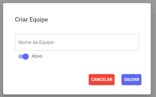Click the Ativo label text
This screenshot has width=156, height=97.
(x=37, y=56)
